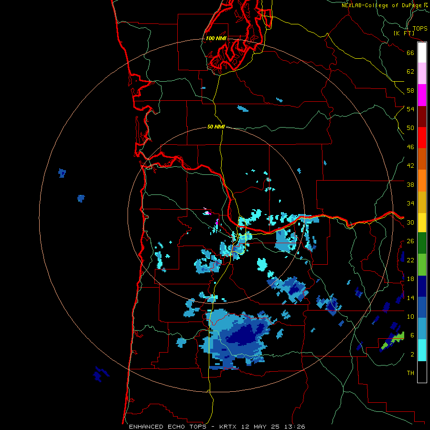430x430 pixels.
Task: Click the legend value 42
Action: tap(410, 166)
